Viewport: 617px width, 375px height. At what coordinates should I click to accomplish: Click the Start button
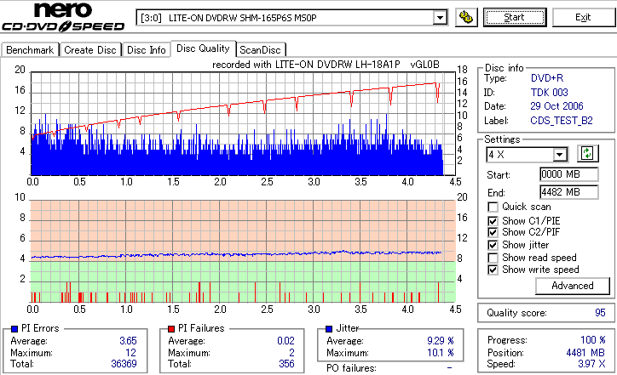click(x=515, y=18)
